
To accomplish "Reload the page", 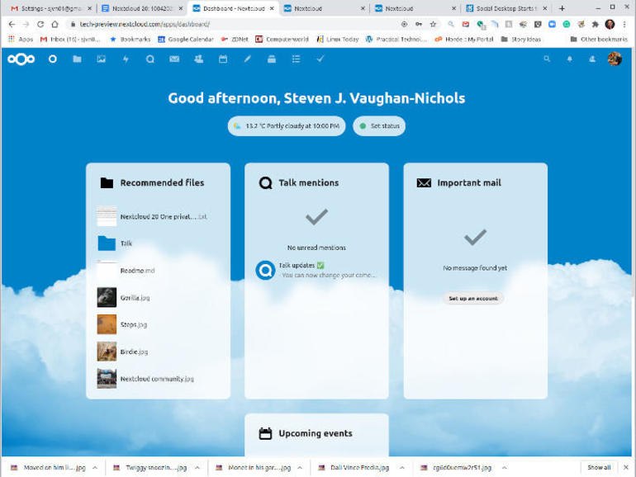I will [x=40, y=24].
